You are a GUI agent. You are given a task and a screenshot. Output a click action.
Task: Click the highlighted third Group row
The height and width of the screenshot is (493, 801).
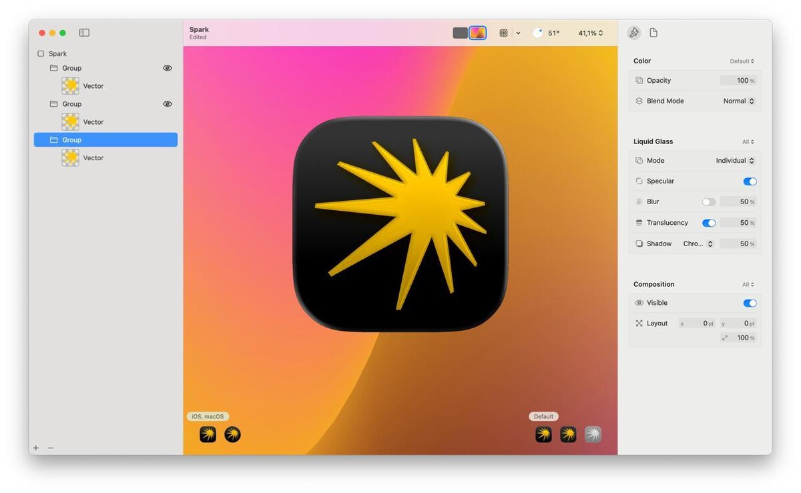tap(105, 139)
